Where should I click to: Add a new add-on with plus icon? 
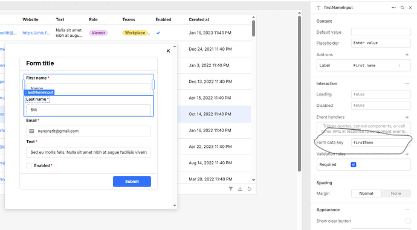coord(407,55)
